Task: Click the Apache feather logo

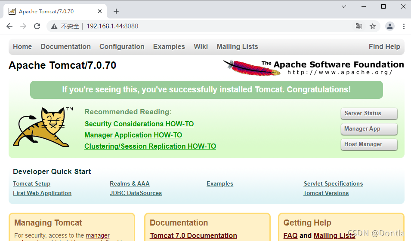Action: [x=252, y=68]
